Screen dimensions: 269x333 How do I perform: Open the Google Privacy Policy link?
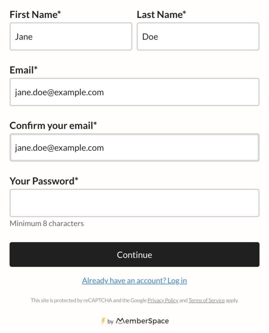click(x=163, y=300)
